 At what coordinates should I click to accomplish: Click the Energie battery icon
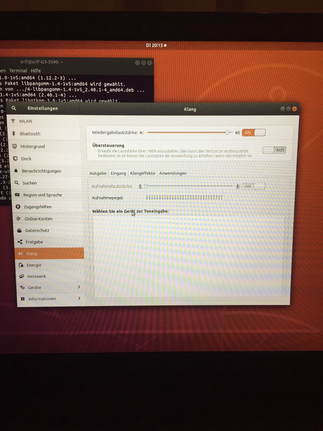(x=21, y=265)
